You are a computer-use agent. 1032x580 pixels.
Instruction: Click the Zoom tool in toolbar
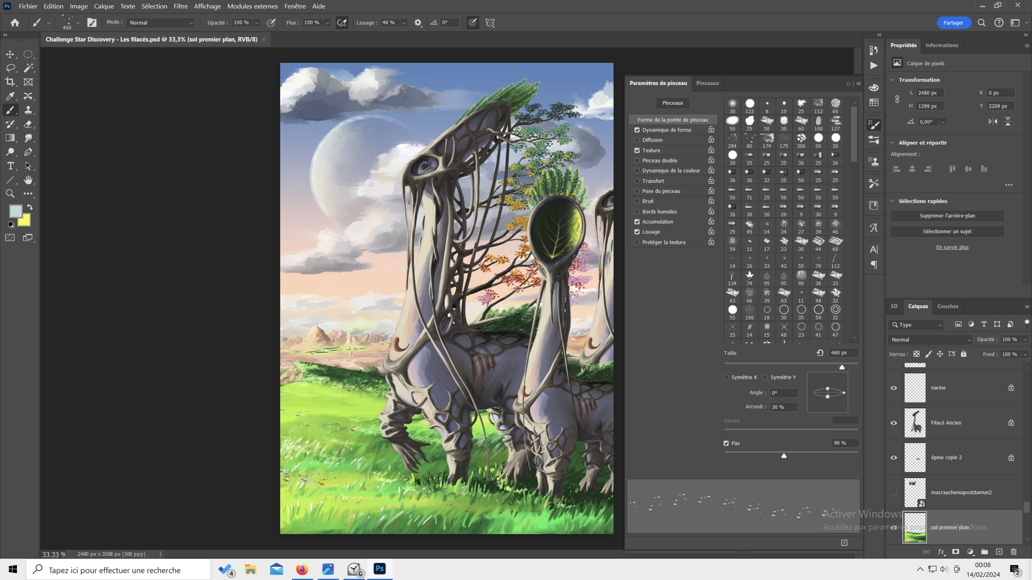pos(10,194)
